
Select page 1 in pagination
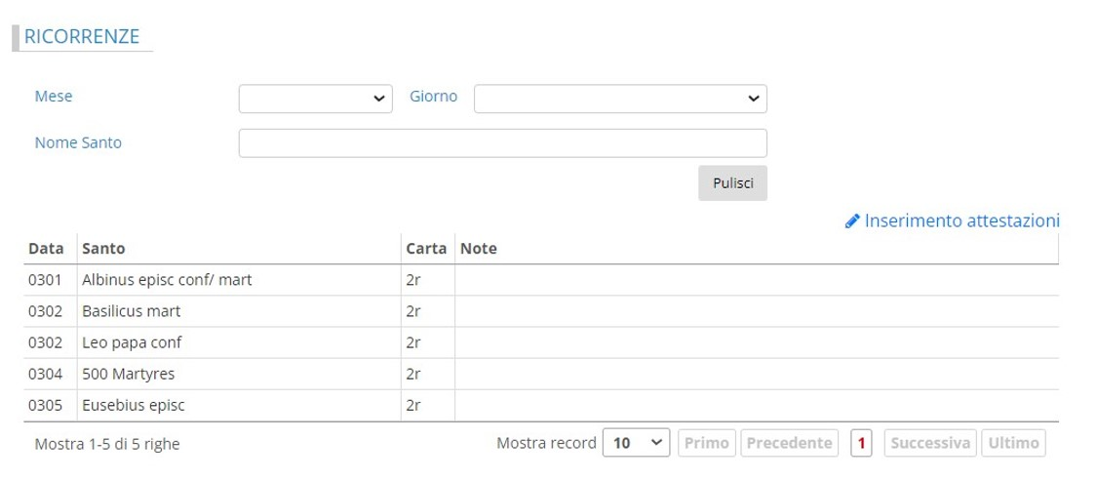tap(862, 443)
